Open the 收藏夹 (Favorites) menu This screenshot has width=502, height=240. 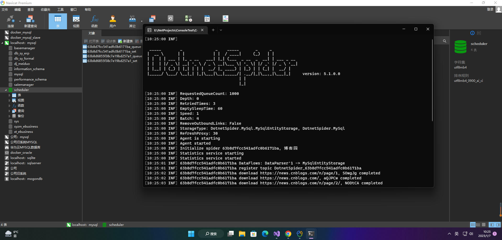point(46,10)
